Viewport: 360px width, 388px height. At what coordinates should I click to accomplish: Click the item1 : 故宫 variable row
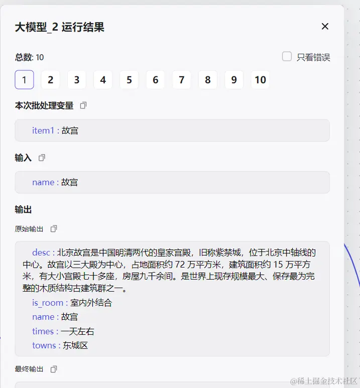[172, 131]
